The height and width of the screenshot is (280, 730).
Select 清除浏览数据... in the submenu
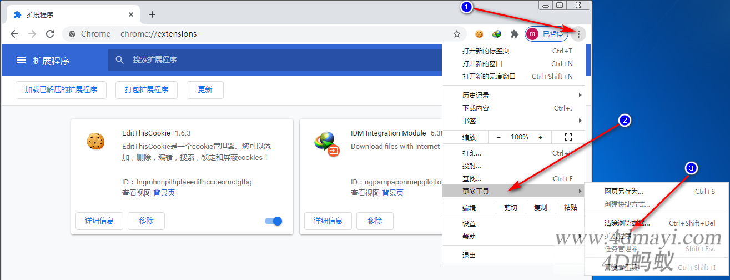click(x=657, y=223)
